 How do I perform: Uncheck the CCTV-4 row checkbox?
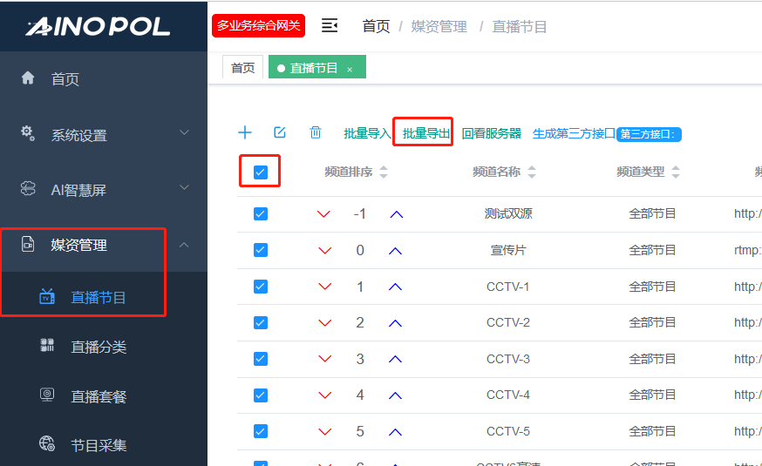tap(260, 395)
